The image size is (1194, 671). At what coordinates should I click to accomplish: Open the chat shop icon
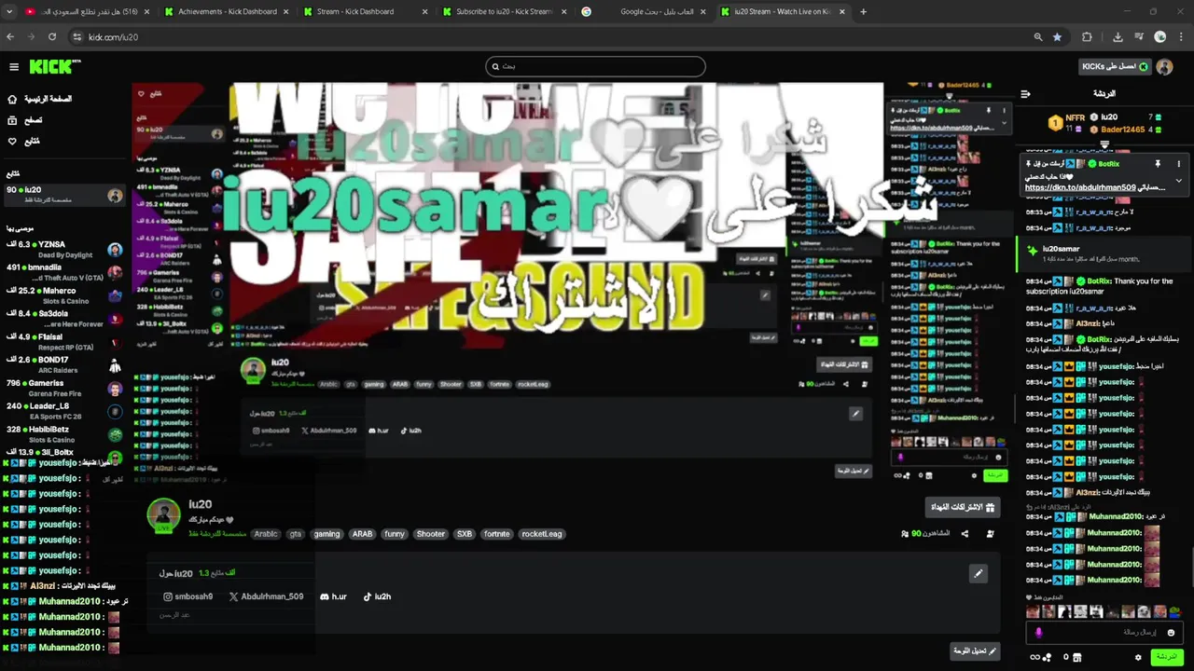click(1076, 657)
